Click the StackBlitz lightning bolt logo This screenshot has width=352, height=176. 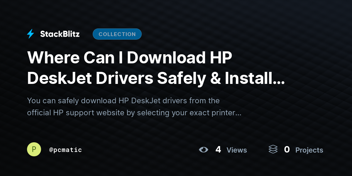pos(31,34)
